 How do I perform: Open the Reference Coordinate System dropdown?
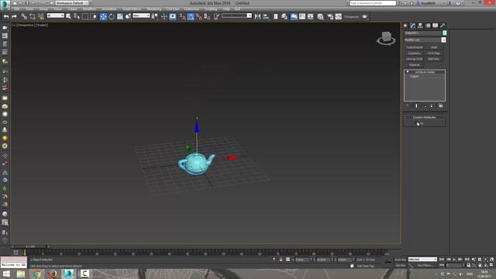[141, 15]
